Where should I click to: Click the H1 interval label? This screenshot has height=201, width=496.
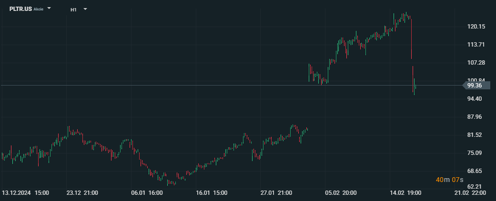click(73, 10)
